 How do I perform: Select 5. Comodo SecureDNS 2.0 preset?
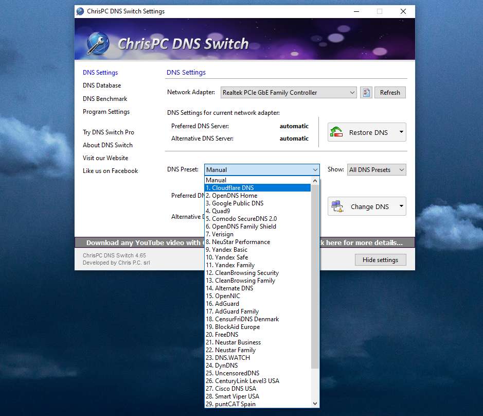pos(258,219)
